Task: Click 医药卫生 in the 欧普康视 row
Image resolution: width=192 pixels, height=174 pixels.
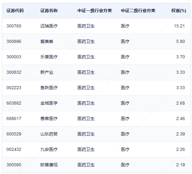Action: [x=86, y=165]
